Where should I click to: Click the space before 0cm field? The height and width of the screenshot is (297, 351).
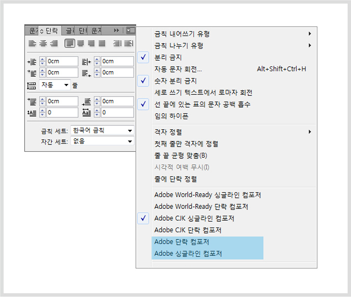pos(62,101)
